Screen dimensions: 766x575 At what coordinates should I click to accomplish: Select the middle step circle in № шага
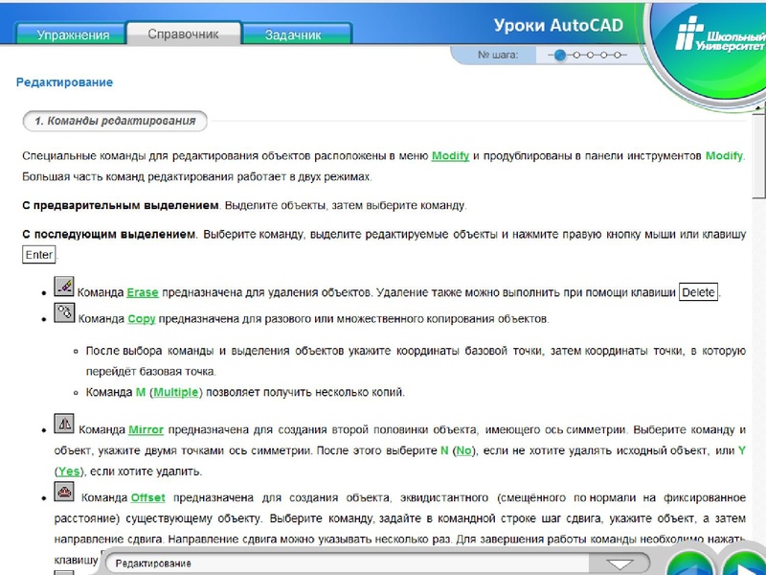pos(590,56)
